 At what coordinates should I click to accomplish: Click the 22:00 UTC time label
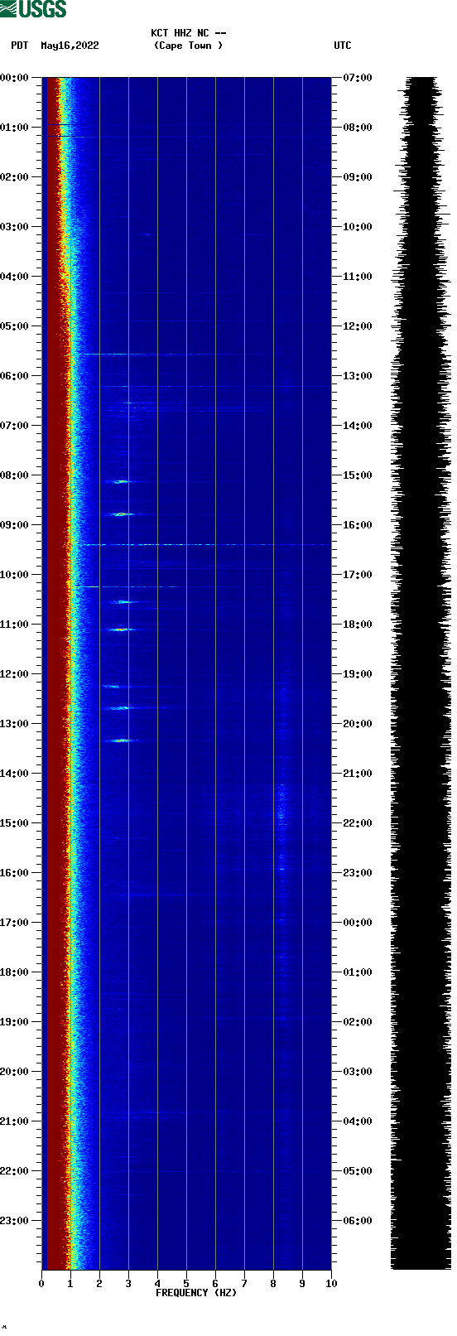point(358,823)
